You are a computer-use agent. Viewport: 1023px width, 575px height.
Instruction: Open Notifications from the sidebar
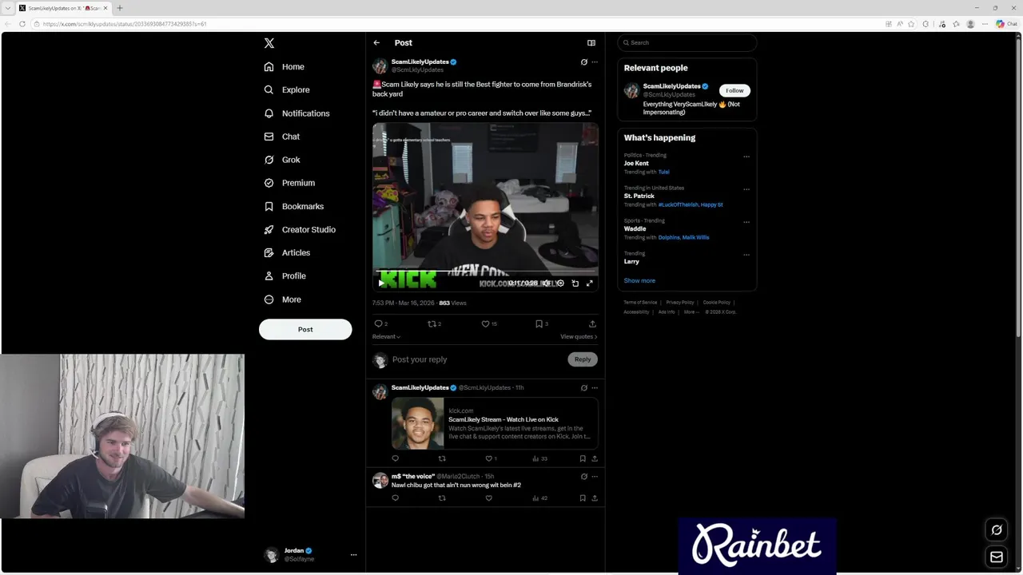(297, 113)
